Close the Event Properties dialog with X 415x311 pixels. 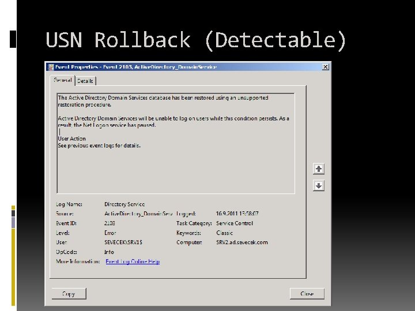[326, 67]
